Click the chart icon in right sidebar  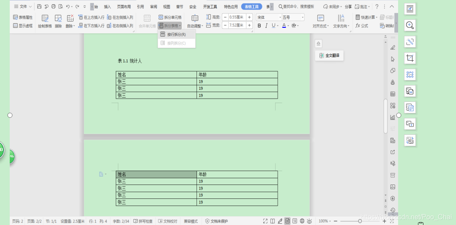tap(393, 117)
